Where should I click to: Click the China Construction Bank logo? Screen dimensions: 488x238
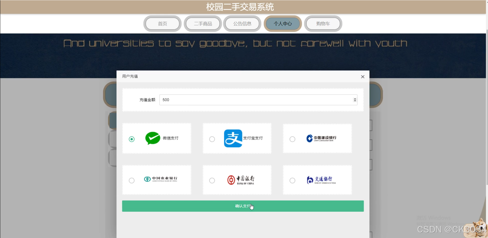[x=321, y=138]
